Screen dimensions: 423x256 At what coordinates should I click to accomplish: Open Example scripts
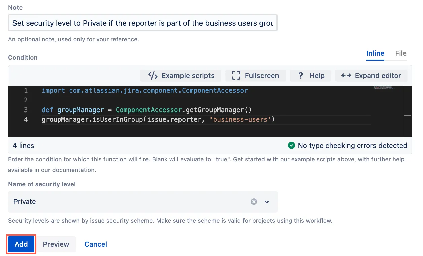pyautogui.click(x=181, y=76)
